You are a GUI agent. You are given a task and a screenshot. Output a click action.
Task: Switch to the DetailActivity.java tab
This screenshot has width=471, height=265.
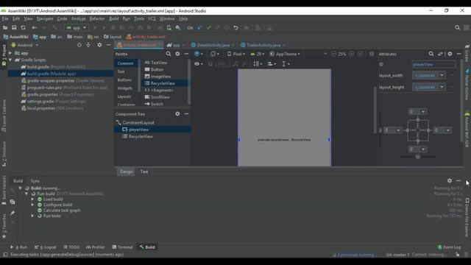[213, 45]
